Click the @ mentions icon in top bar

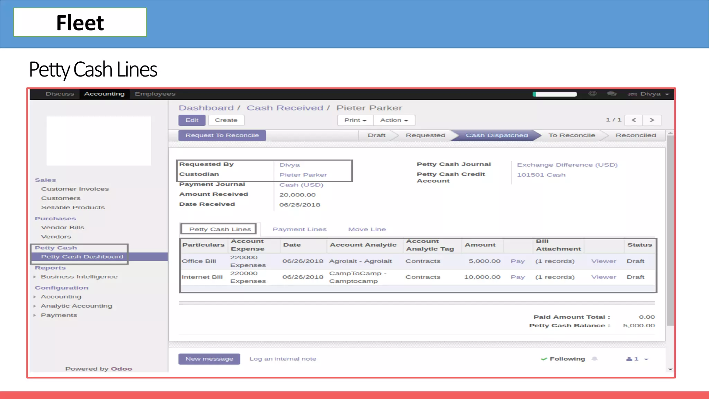pos(592,94)
